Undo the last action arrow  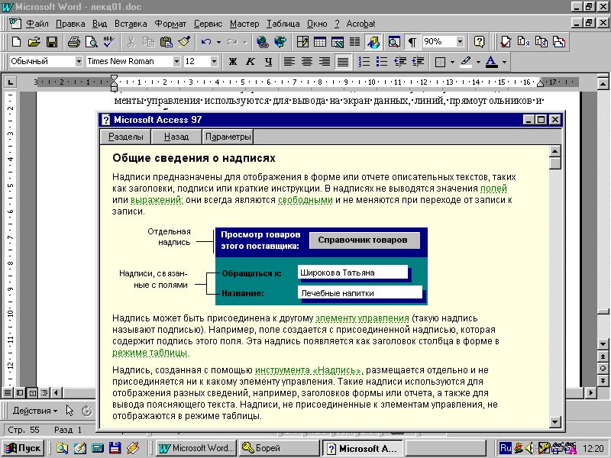pos(206,42)
